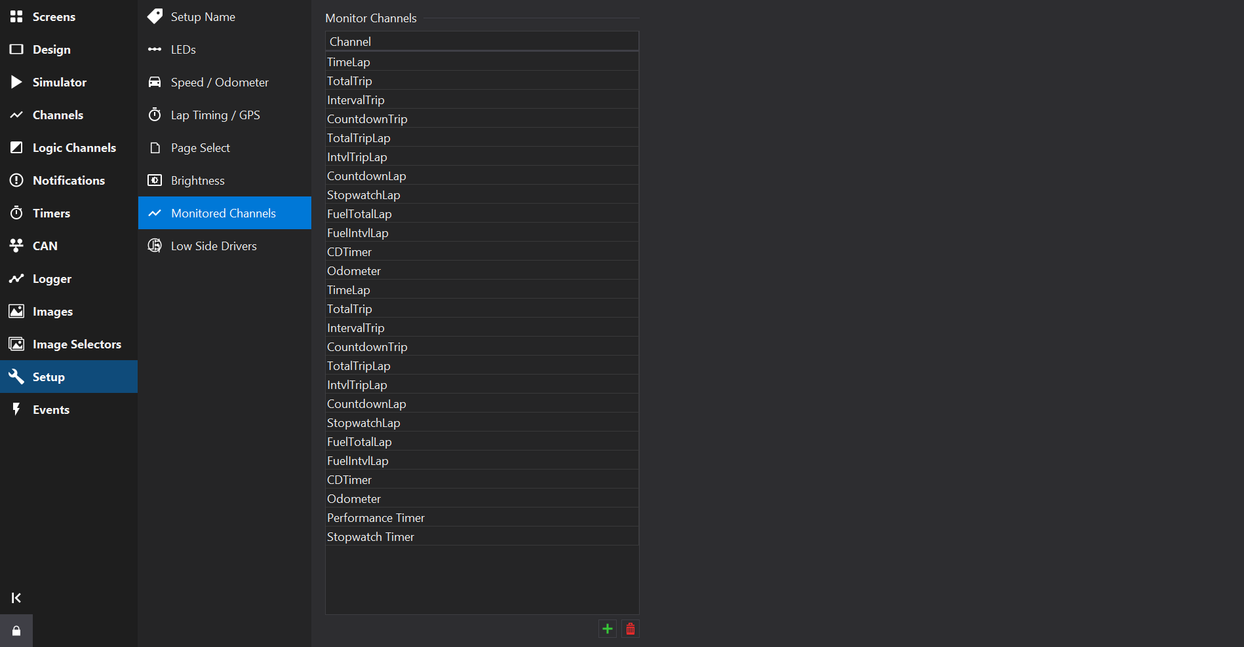The width and height of the screenshot is (1244, 647).
Task: Go to the CAN section
Action: point(45,246)
